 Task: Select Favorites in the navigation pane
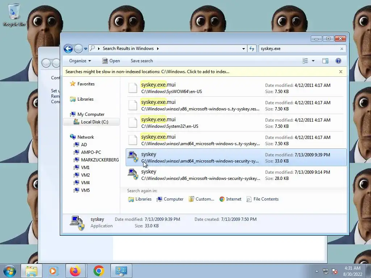coord(82,84)
